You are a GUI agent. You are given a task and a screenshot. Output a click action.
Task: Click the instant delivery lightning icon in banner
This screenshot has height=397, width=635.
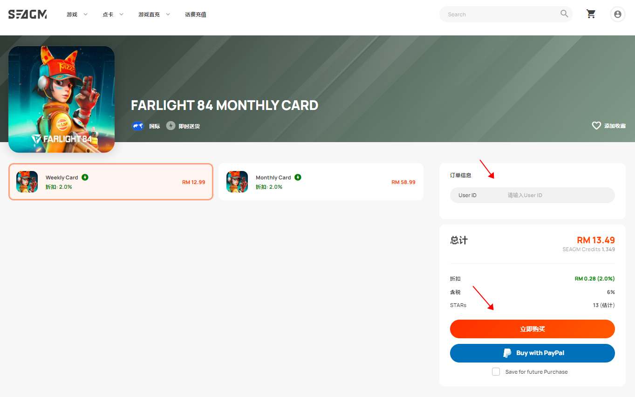[x=171, y=126]
